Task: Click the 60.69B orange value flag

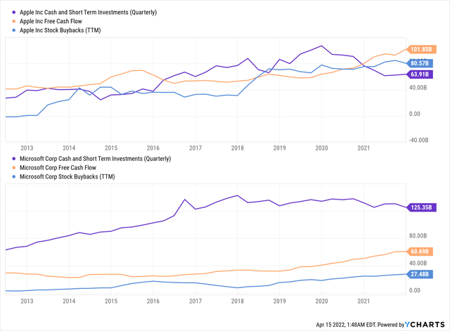Action: 420,252
